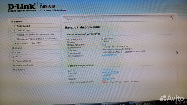The height and width of the screenshot is (105, 187).
Task: Open Мастер настройки виртуального сервера
Action: [37, 39]
